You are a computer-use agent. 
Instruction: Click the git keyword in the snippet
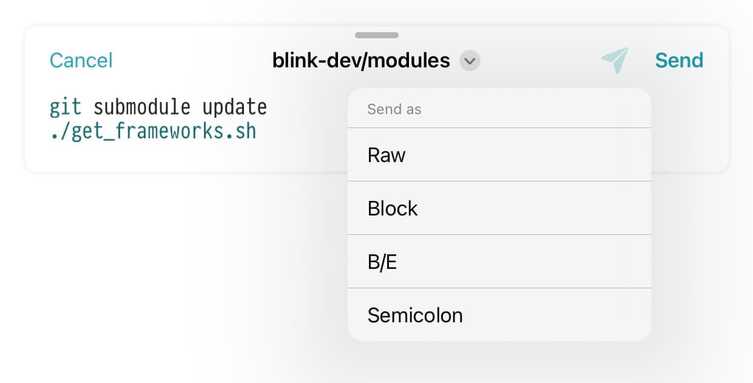[x=66, y=107]
